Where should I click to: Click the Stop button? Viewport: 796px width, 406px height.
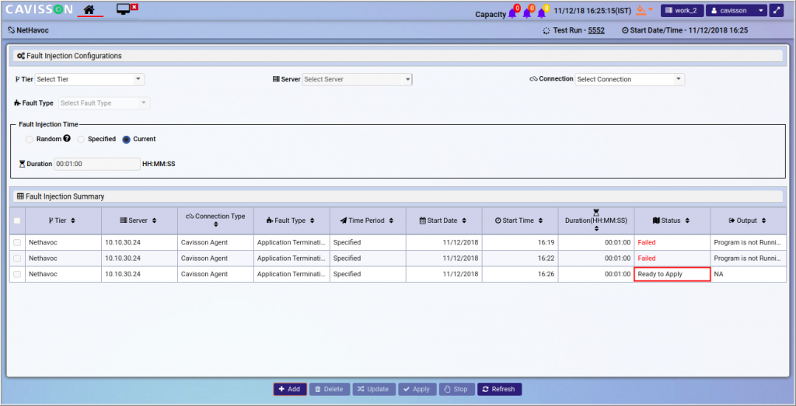tap(456, 389)
